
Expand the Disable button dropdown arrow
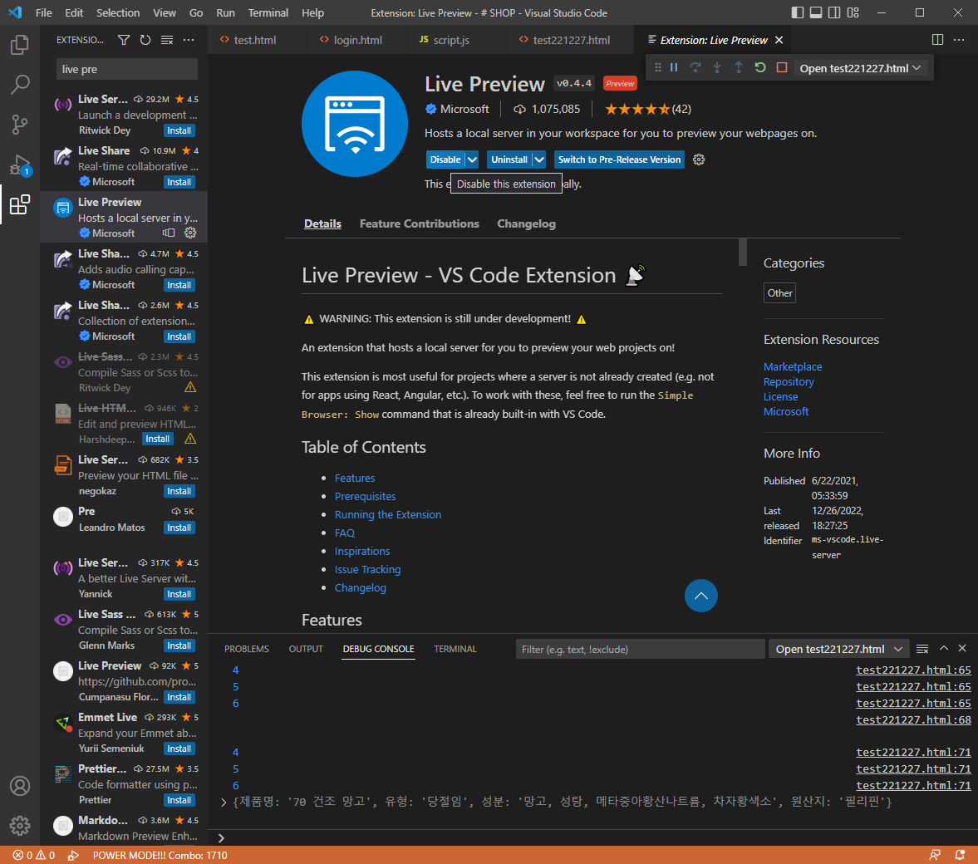(472, 160)
